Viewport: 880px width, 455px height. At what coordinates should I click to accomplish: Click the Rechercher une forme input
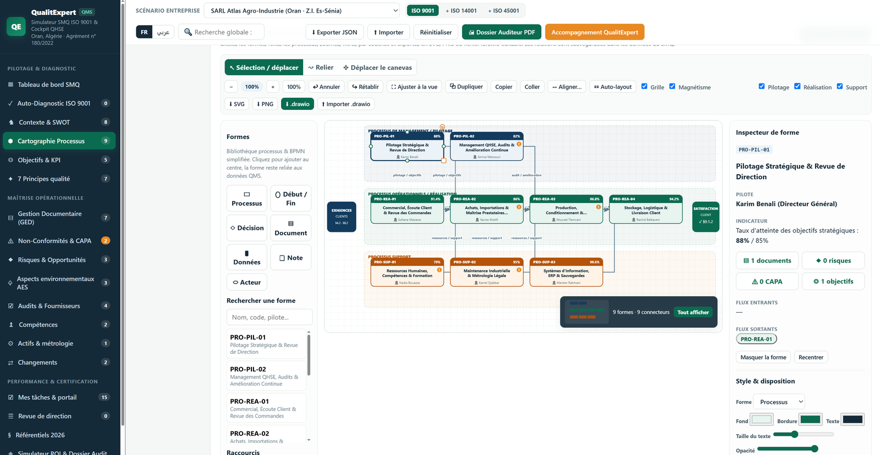pos(269,317)
